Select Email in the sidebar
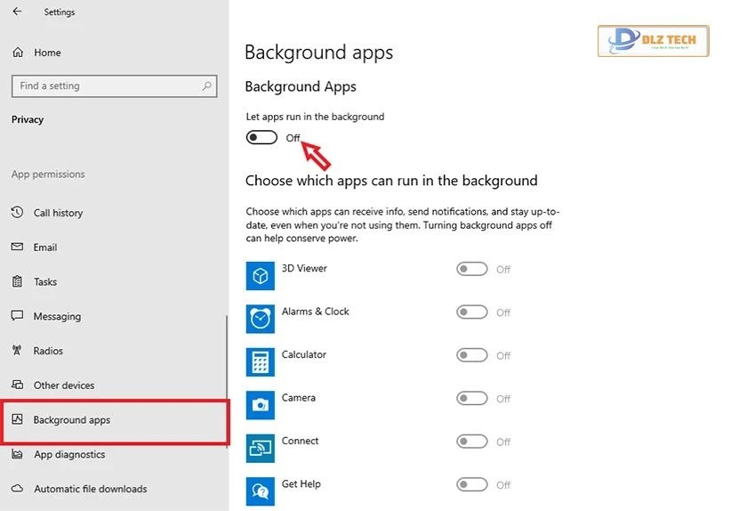747x511 pixels. (x=45, y=247)
